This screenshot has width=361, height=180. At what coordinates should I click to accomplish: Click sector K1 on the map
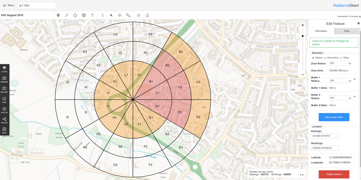tap(115, 82)
